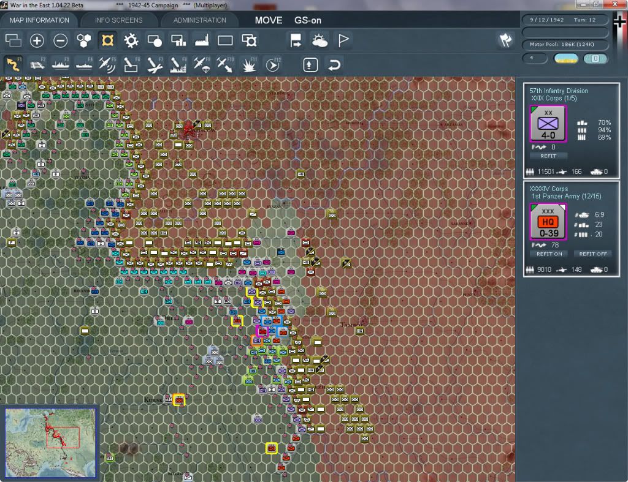The height and width of the screenshot is (482, 628).
Task: Click the rectangle with circle icon
Action: (155, 40)
